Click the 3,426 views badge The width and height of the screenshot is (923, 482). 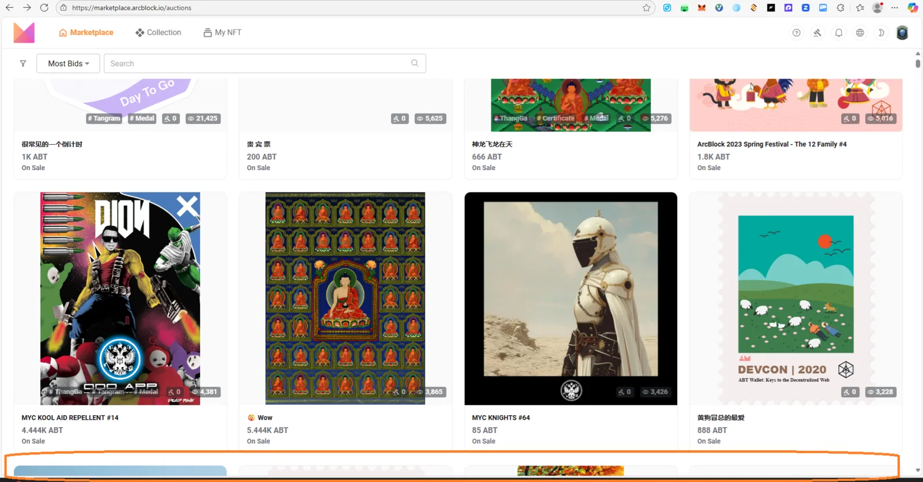tap(655, 392)
